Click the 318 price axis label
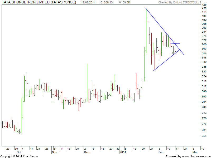Screen dimensions: 211x158 click(x=204, y=81)
